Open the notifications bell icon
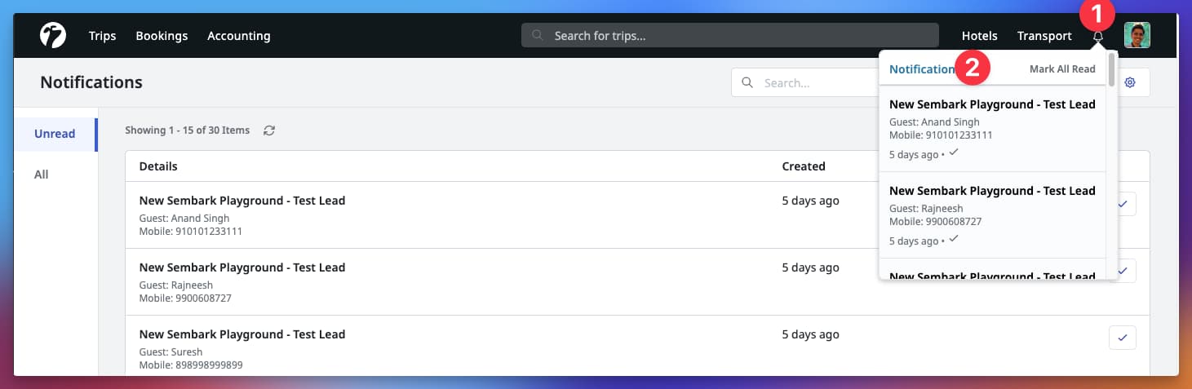1192x389 pixels. point(1097,36)
